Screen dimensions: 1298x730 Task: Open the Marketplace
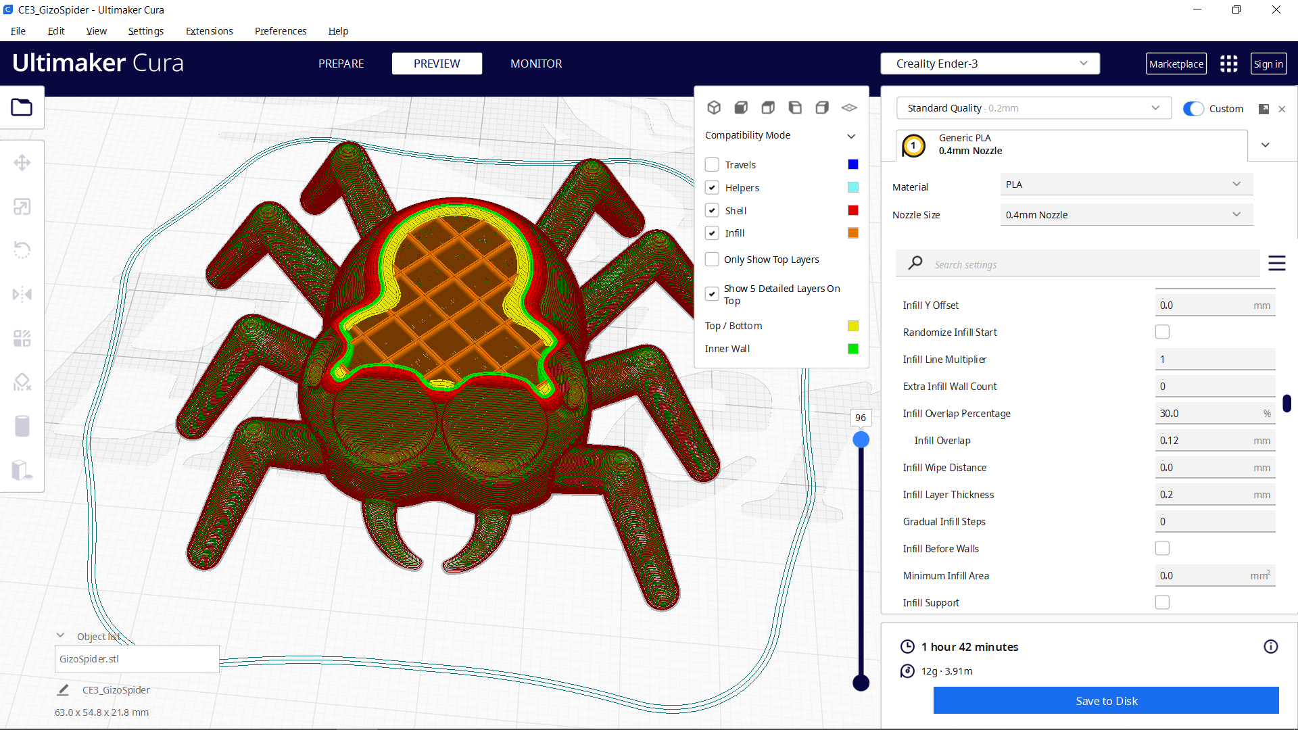click(x=1176, y=64)
